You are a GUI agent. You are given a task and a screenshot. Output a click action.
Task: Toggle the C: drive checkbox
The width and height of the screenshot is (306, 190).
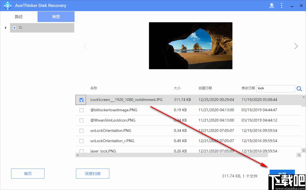[14, 28]
